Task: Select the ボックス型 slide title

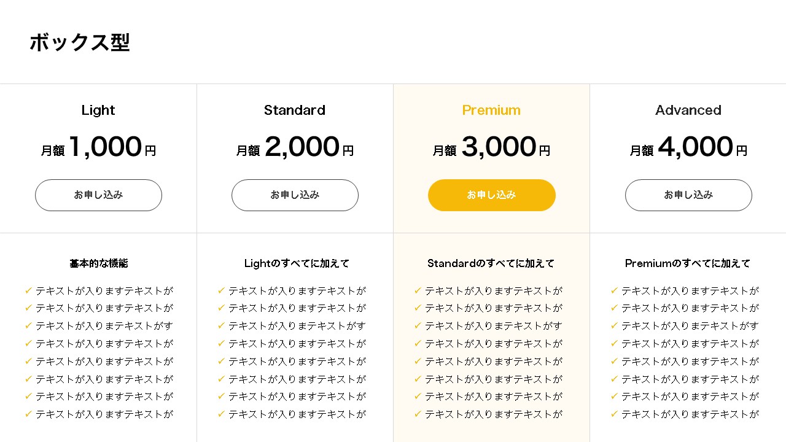Action: click(80, 43)
